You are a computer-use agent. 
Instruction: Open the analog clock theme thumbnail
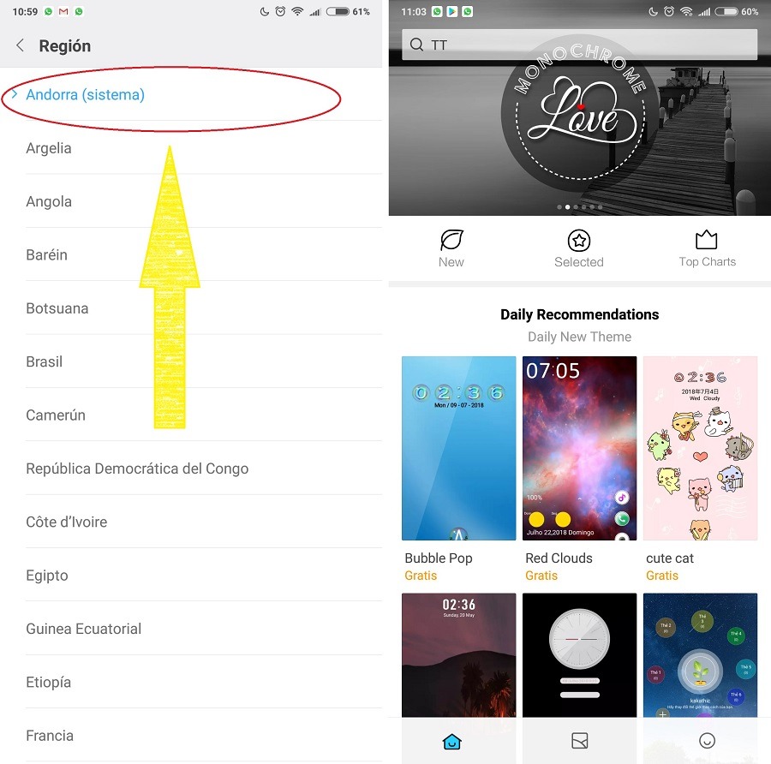pyautogui.click(x=579, y=654)
